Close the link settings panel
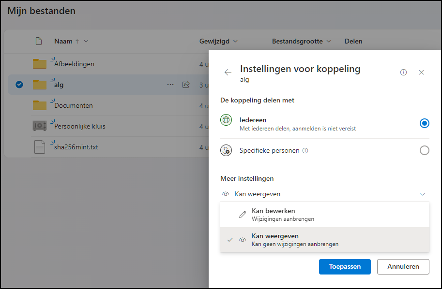Image resolution: width=442 pixels, height=289 pixels. [x=421, y=72]
